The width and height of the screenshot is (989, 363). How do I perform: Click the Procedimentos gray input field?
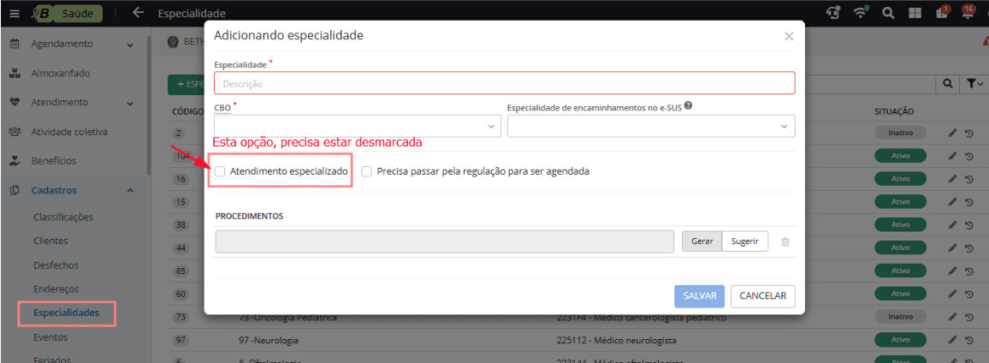[445, 241]
